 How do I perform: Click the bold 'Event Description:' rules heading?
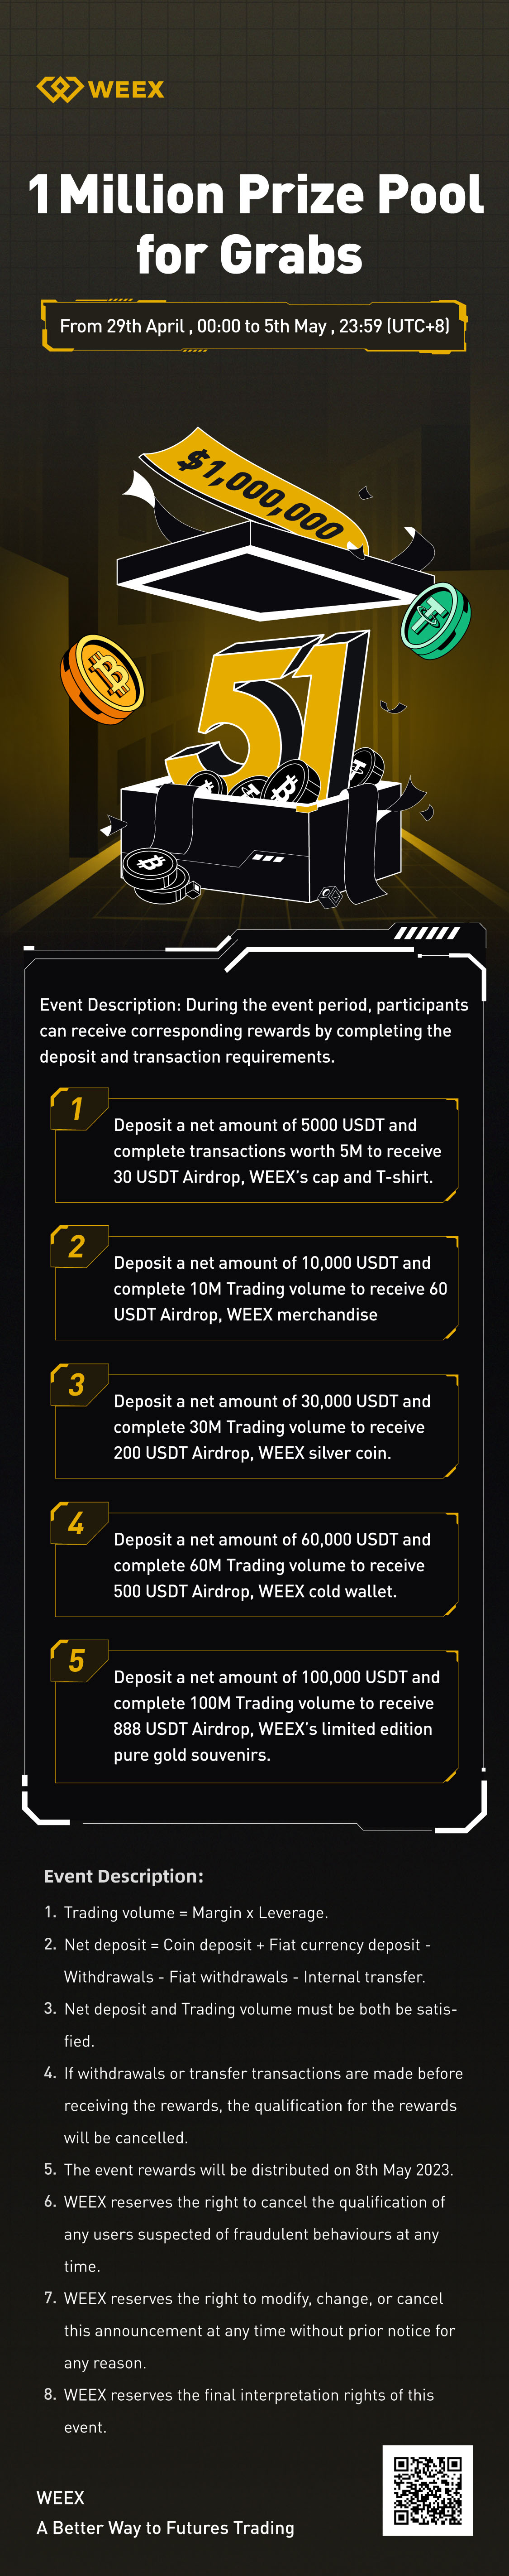click(x=124, y=1876)
